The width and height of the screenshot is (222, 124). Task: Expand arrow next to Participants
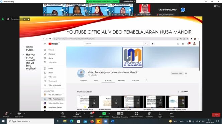click(85, 113)
